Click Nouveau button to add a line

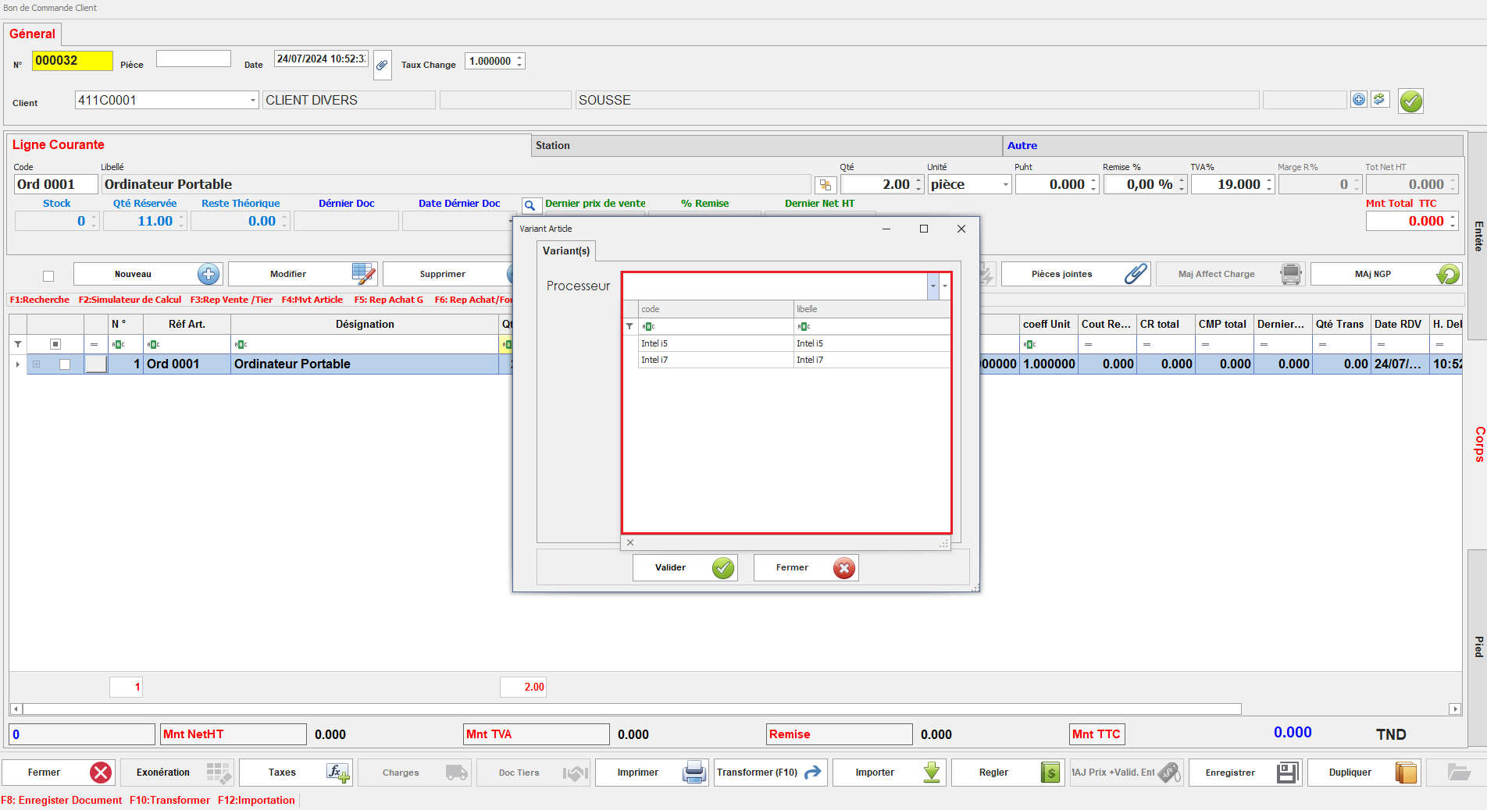(148, 274)
